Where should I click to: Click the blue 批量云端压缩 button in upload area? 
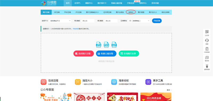(106, 53)
